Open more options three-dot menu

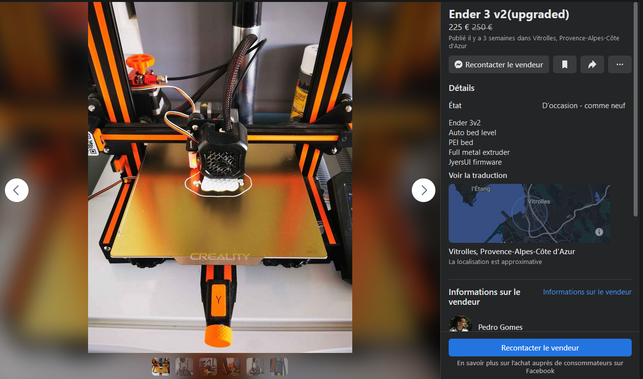pos(620,64)
